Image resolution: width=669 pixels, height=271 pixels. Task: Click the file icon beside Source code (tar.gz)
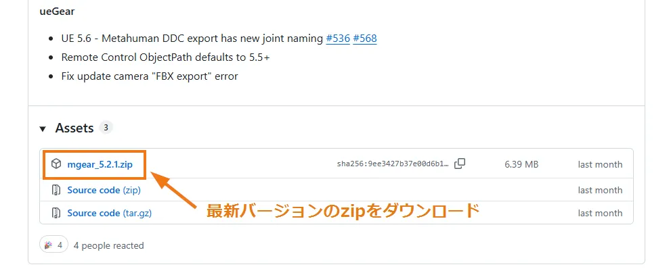[x=57, y=213]
